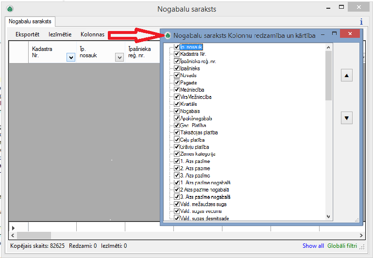
Task: Maximize the column visibility dialog
Action: click(x=334, y=34)
